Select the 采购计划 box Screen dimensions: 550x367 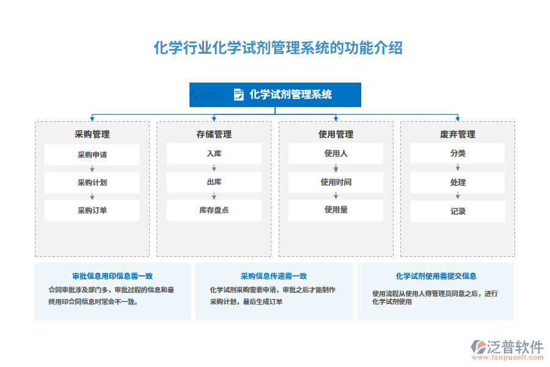pyautogui.click(x=92, y=182)
